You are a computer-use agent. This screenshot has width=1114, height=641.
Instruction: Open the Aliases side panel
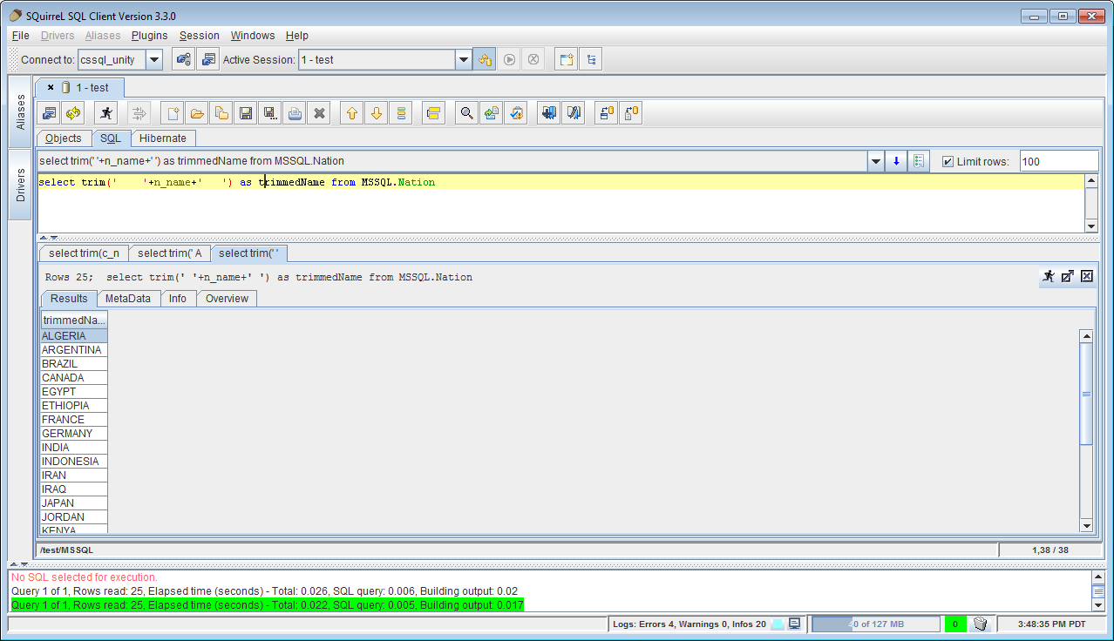[21, 111]
